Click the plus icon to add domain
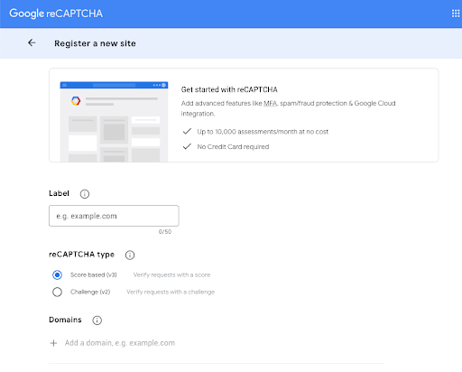 pyautogui.click(x=53, y=343)
